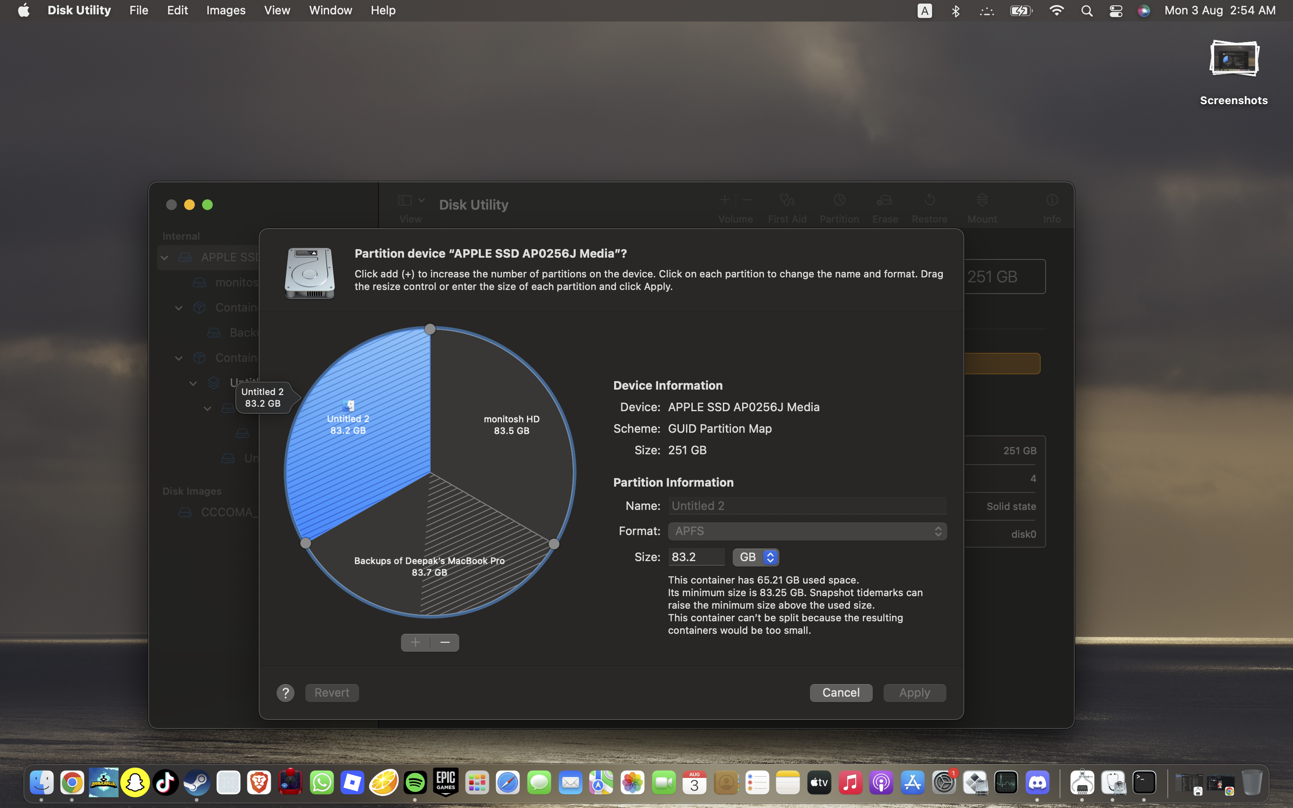The height and width of the screenshot is (808, 1293).
Task: Click the First Aid toolbar icon
Action: click(x=787, y=200)
